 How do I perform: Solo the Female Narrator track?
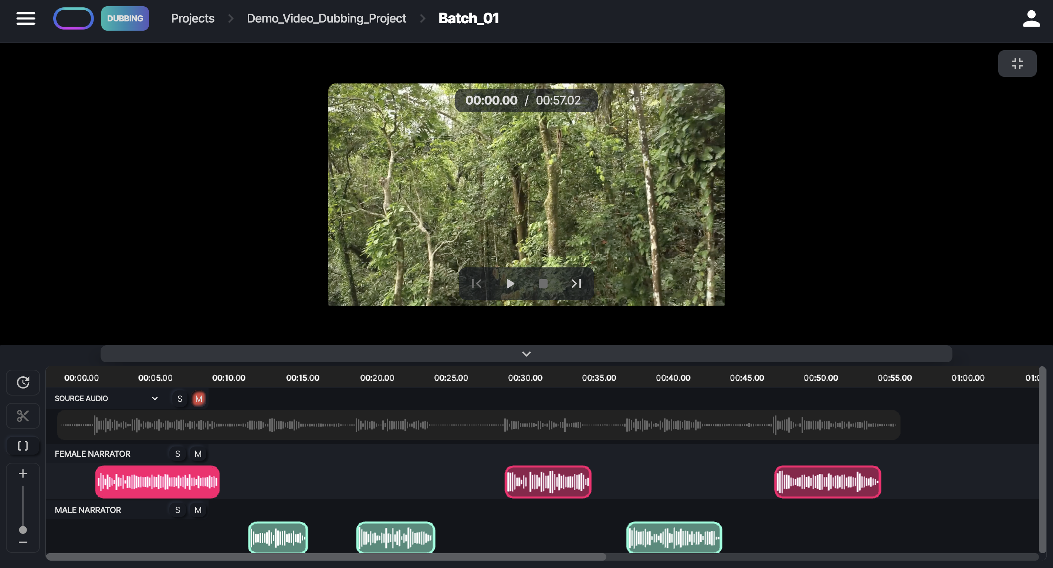177,454
